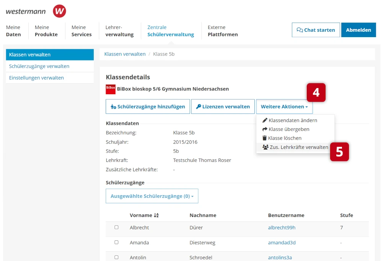Click the Westermann W logo icon

(x=59, y=11)
